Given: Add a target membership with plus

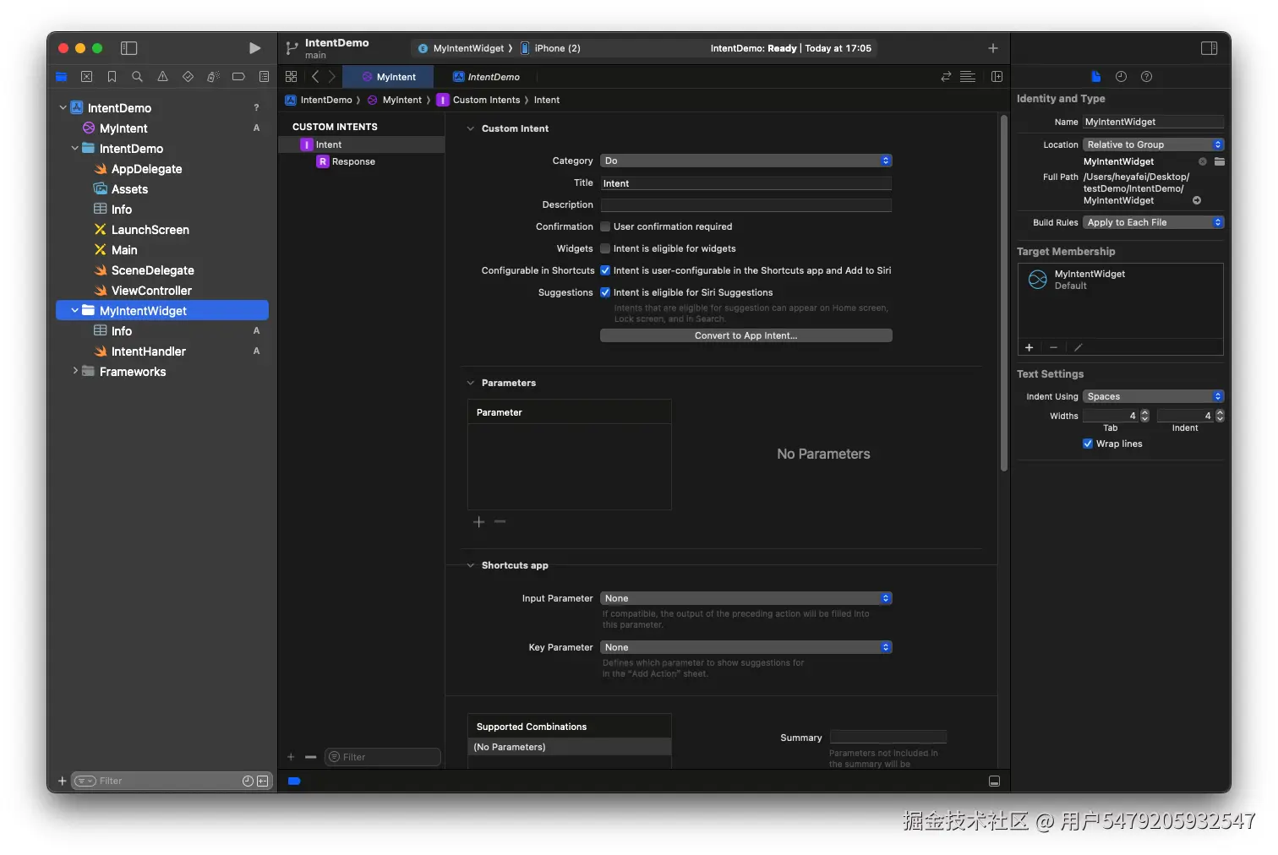Looking at the screenshot, I should click(x=1029, y=347).
